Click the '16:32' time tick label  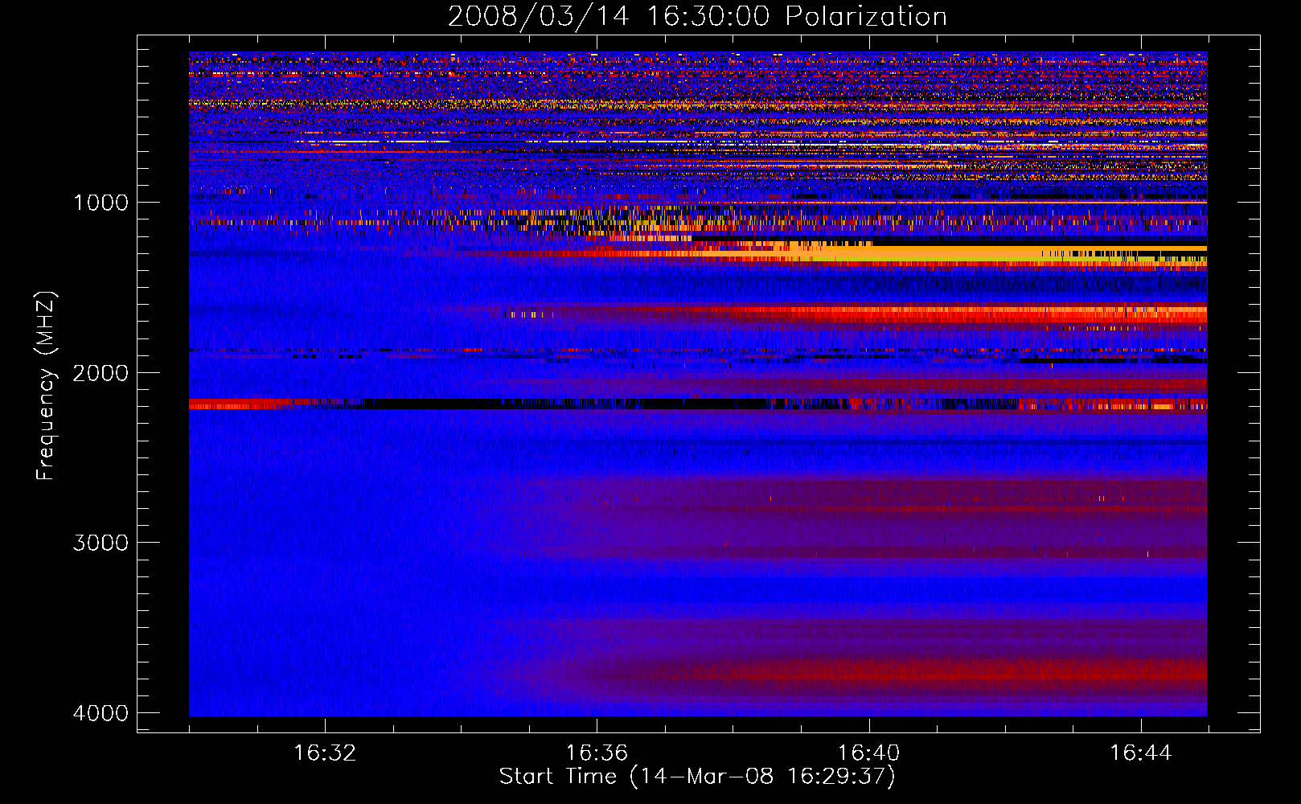(x=325, y=753)
